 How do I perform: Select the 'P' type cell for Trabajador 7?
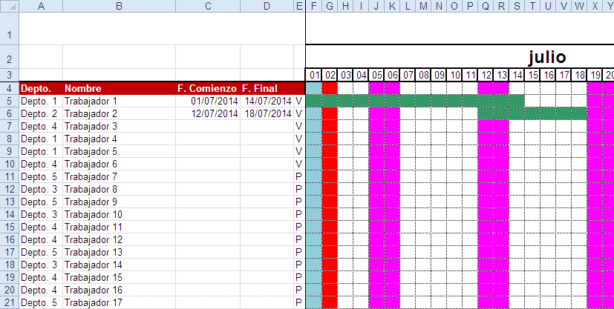coord(299,176)
